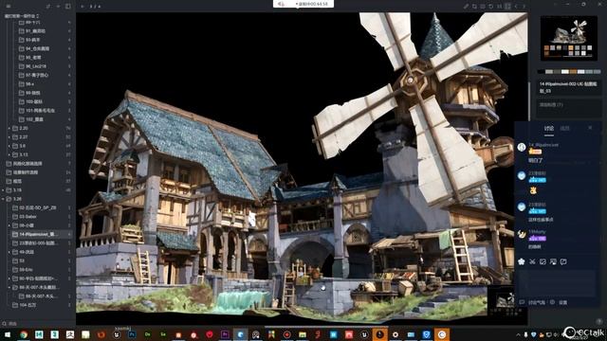Pick the orange-tan color swatch in palette
This screenshot has width=607, height=341.
tap(574, 72)
